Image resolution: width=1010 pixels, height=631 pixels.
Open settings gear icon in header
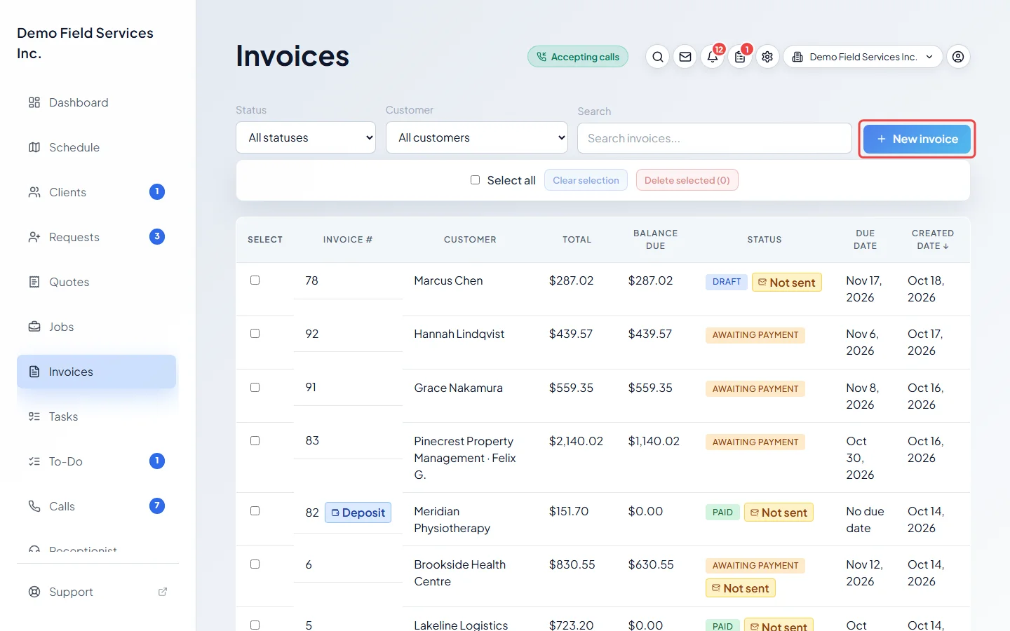(767, 57)
